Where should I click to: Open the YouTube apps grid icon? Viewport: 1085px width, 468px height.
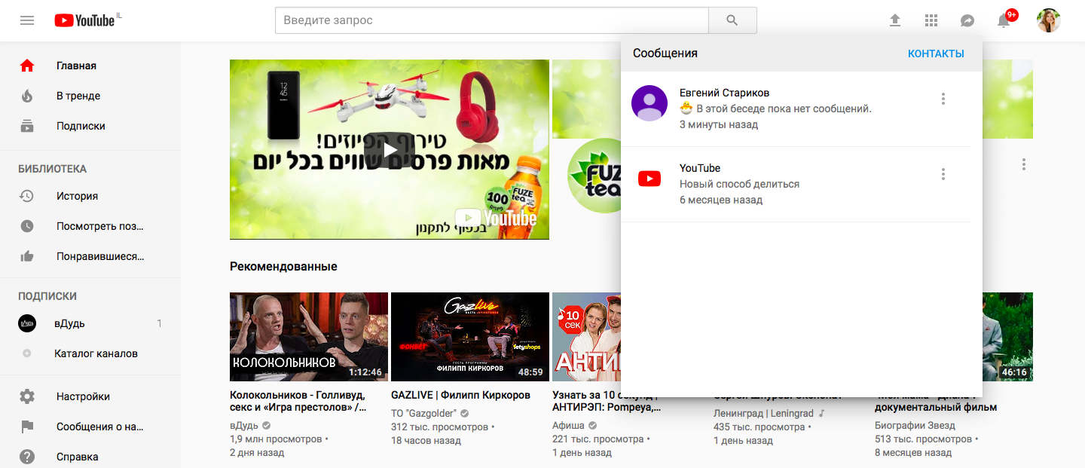931,20
